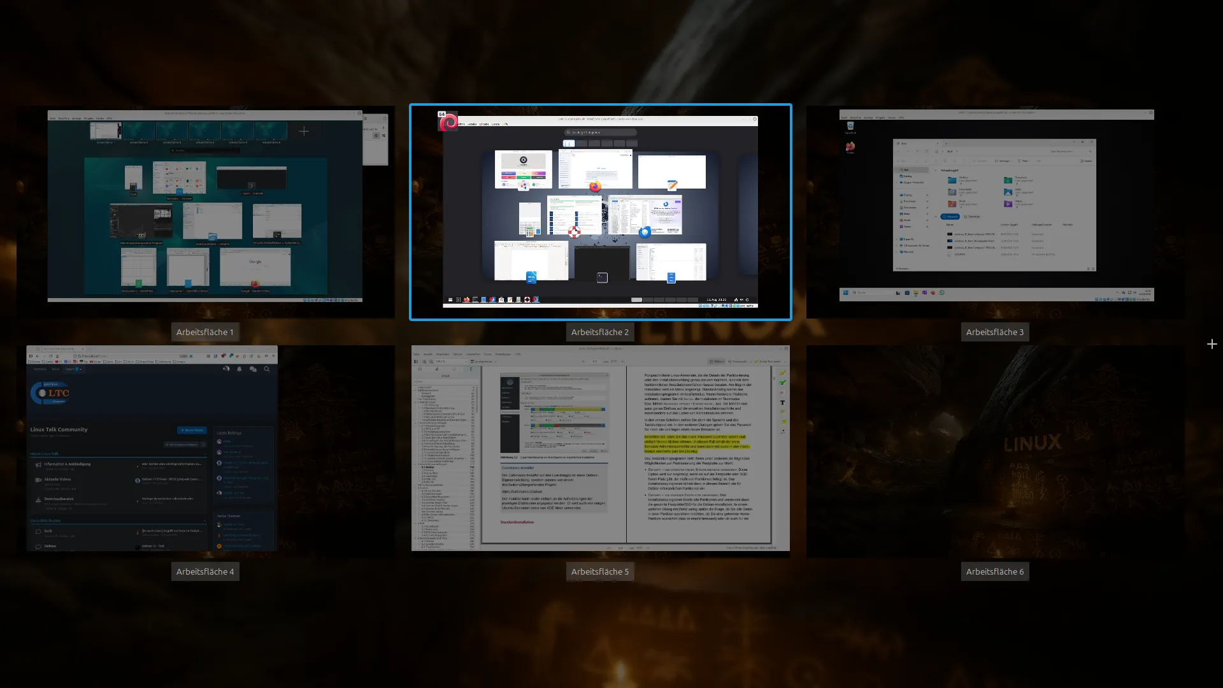The width and height of the screenshot is (1223, 688).
Task: Switch to Arbeitsfläche 1 via its label
Action: click(204, 332)
